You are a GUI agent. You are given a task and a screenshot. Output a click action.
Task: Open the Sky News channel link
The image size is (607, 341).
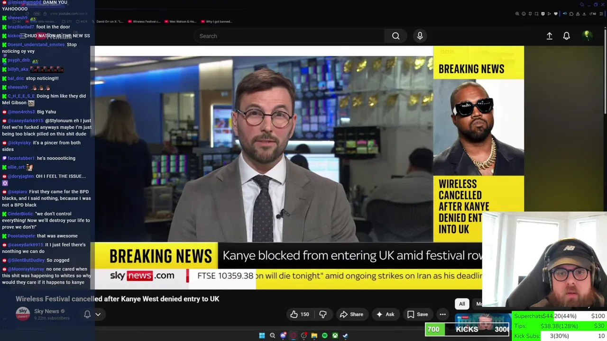click(46, 311)
